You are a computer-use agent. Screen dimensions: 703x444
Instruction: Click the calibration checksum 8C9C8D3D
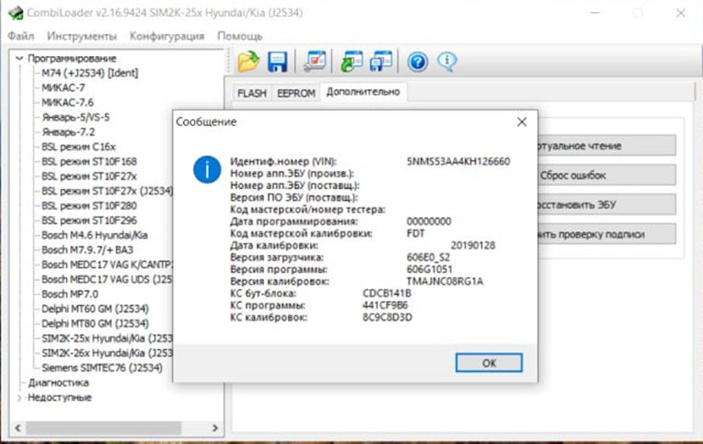point(386,318)
